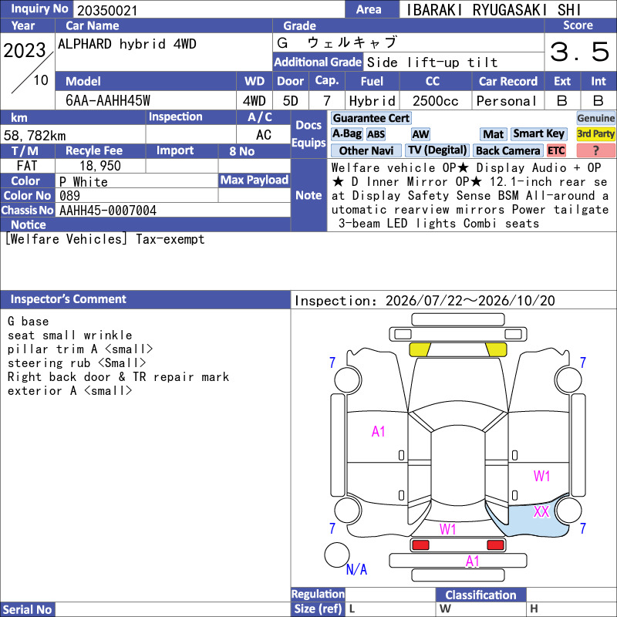Screen dimensions: 617x617
Task: Click the Smart Key badge
Action: (538, 133)
